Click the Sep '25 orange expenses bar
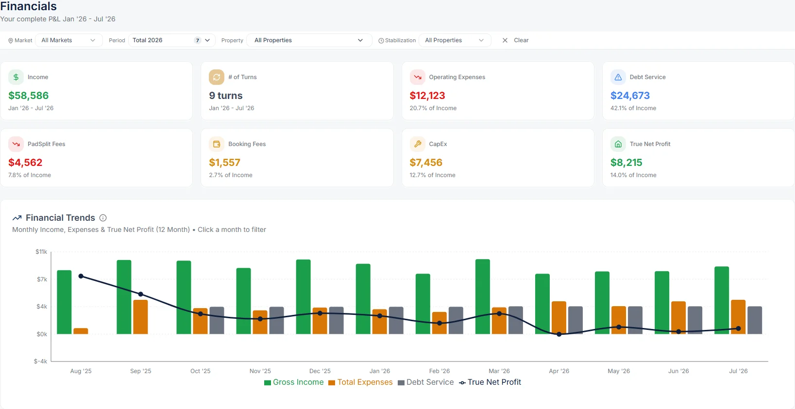 point(140,317)
